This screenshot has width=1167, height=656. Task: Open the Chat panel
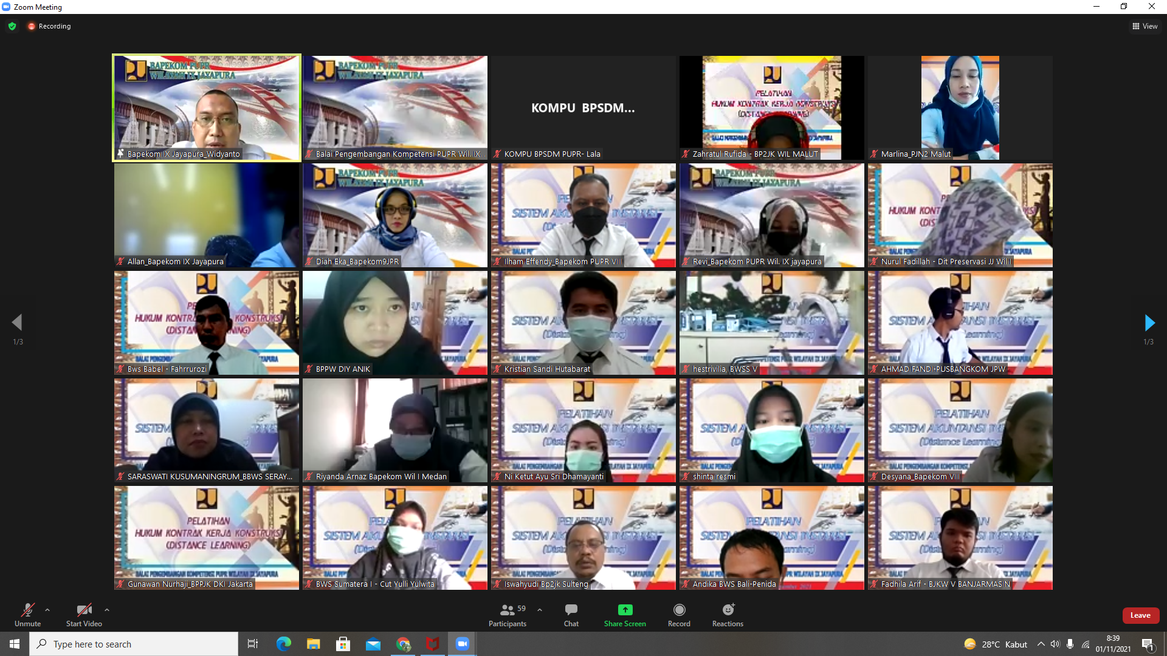[571, 615]
